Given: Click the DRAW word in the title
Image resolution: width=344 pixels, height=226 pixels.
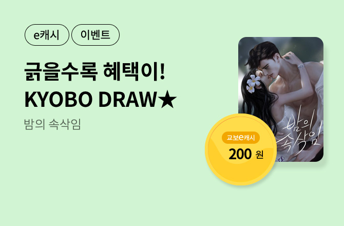Looking at the screenshot, I should click(128, 100).
